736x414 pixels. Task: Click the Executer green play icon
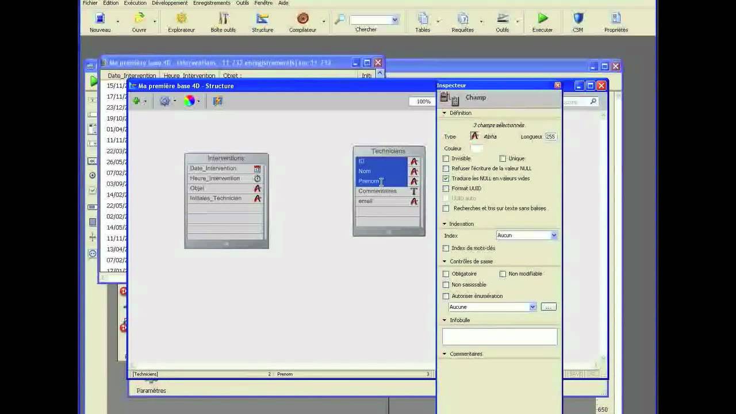coord(542,18)
